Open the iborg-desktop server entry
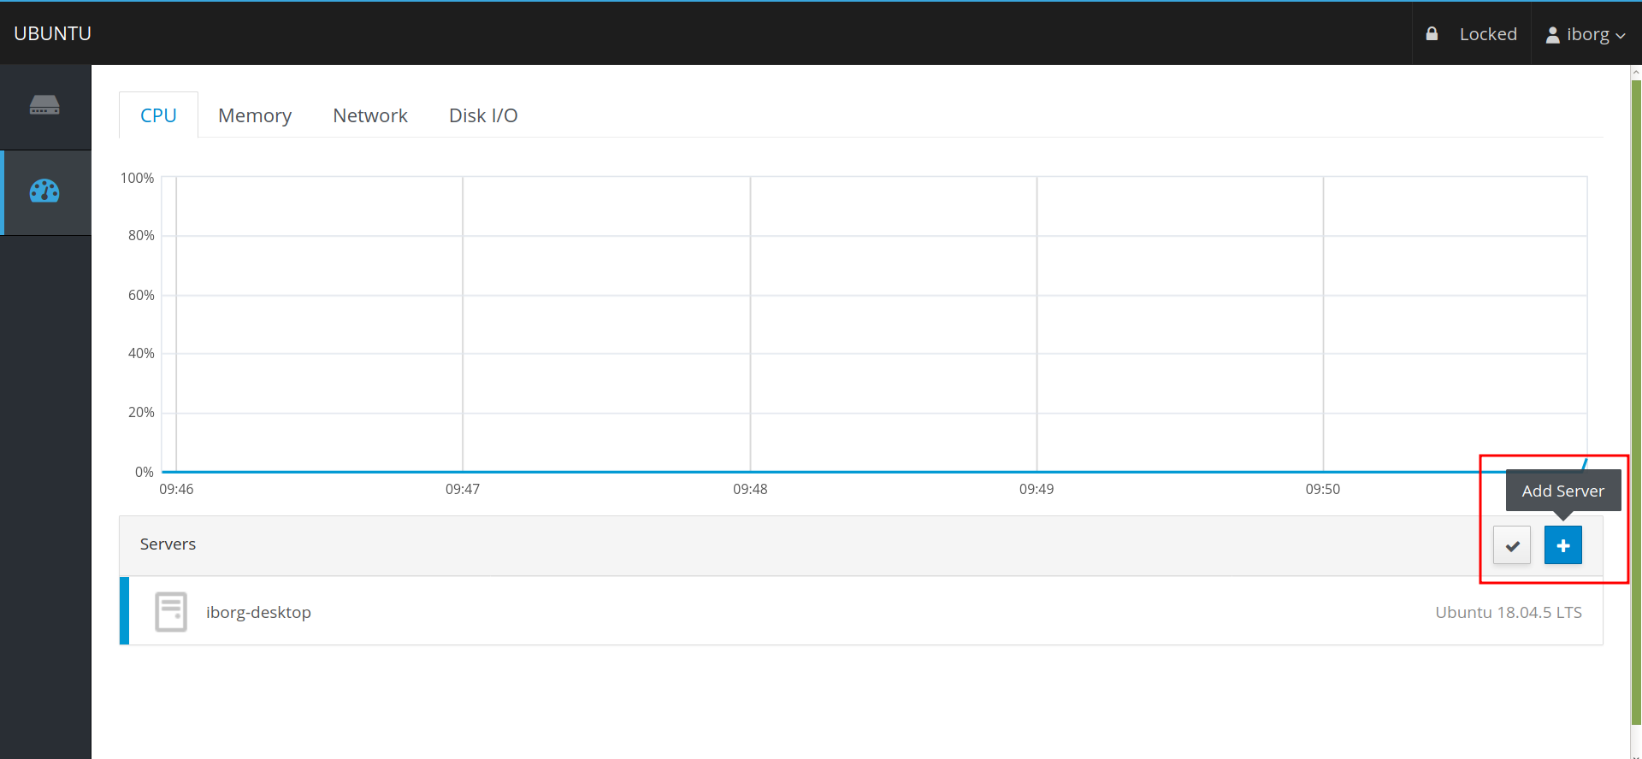 pos(258,612)
